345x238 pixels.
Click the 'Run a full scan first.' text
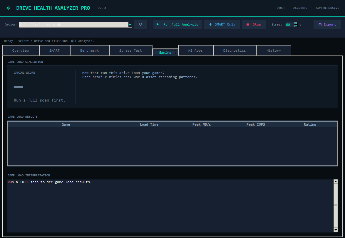tap(40, 100)
